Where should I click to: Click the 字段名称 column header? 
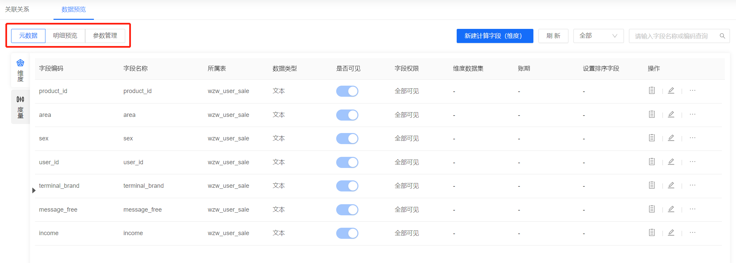136,69
